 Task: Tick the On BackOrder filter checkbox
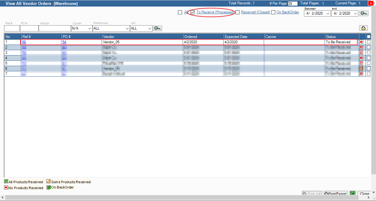[x=273, y=12]
